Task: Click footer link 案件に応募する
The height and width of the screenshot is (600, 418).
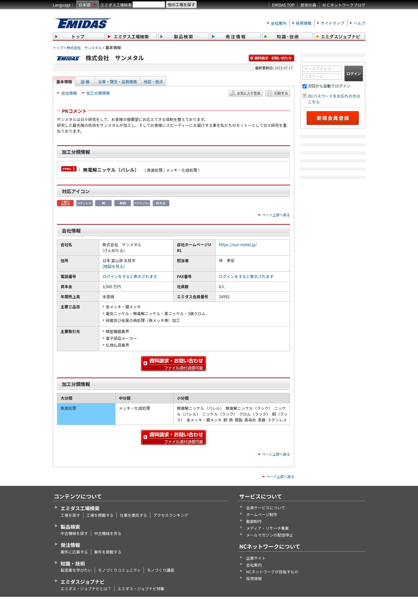Action: (74, 552)
